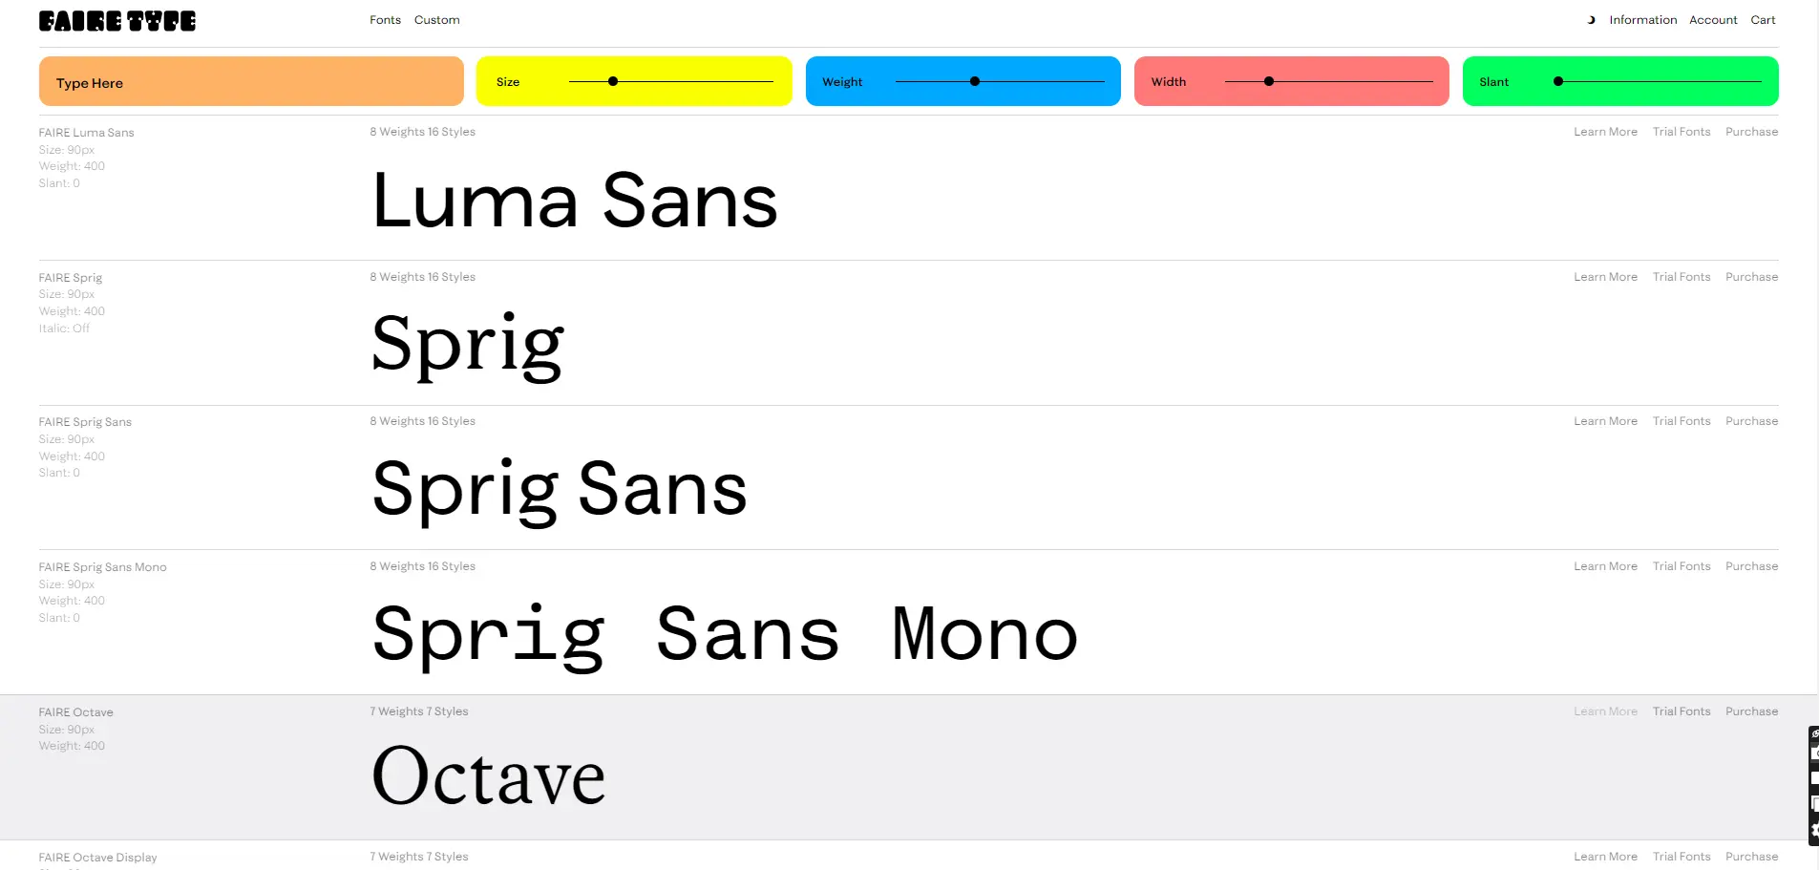Click the Slant slider handle
Screen dimensions: 1819x870
(x=1558, y=81)
